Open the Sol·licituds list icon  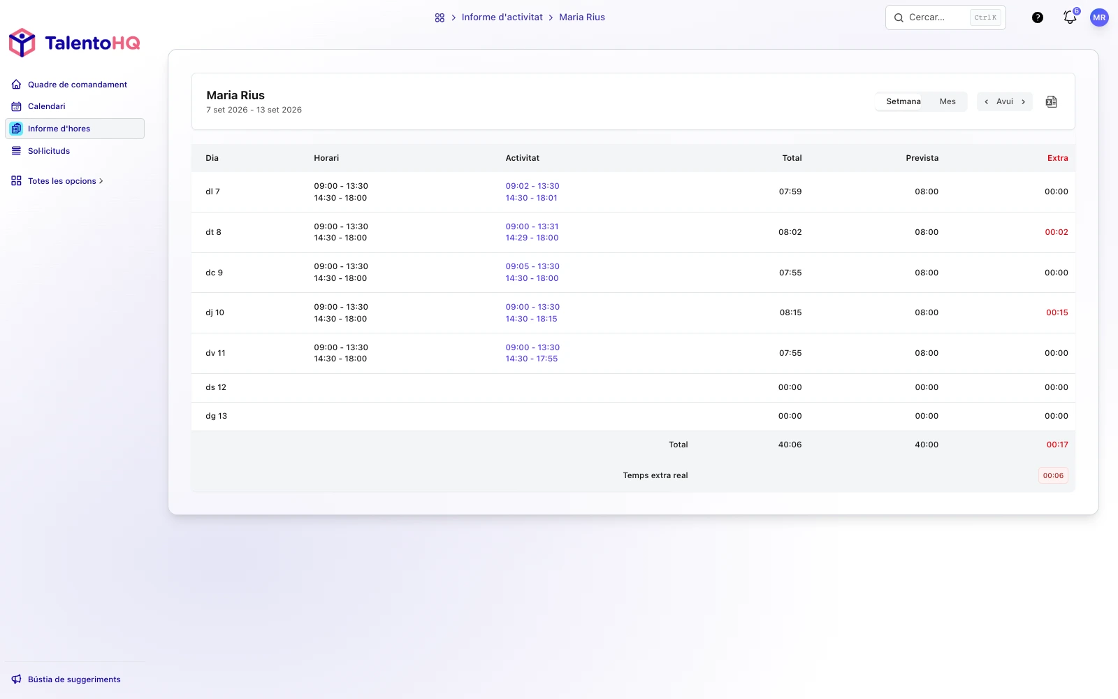click(16, 151)
